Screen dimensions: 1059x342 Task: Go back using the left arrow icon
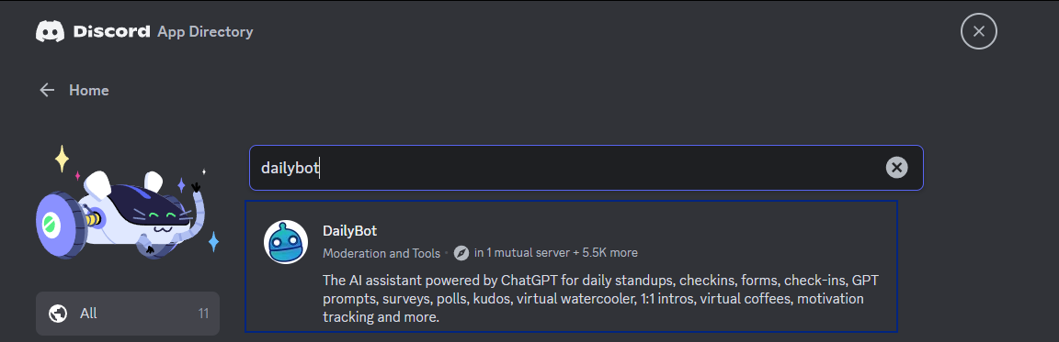47,90
